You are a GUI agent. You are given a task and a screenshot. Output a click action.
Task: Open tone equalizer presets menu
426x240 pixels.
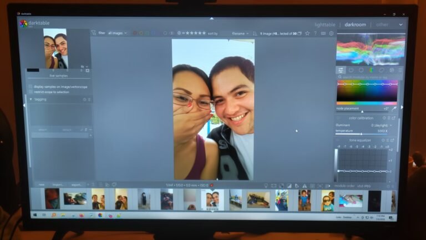(388, 141)
